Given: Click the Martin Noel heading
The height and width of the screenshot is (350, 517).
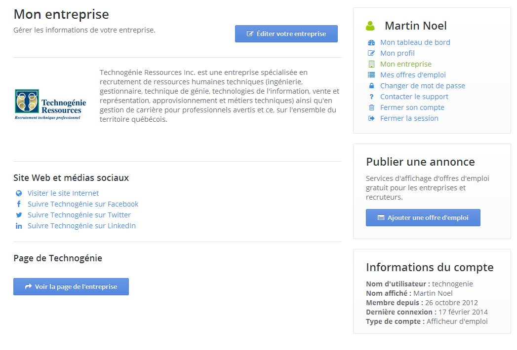Looking at the screenshot, I should tap(416, 26).
